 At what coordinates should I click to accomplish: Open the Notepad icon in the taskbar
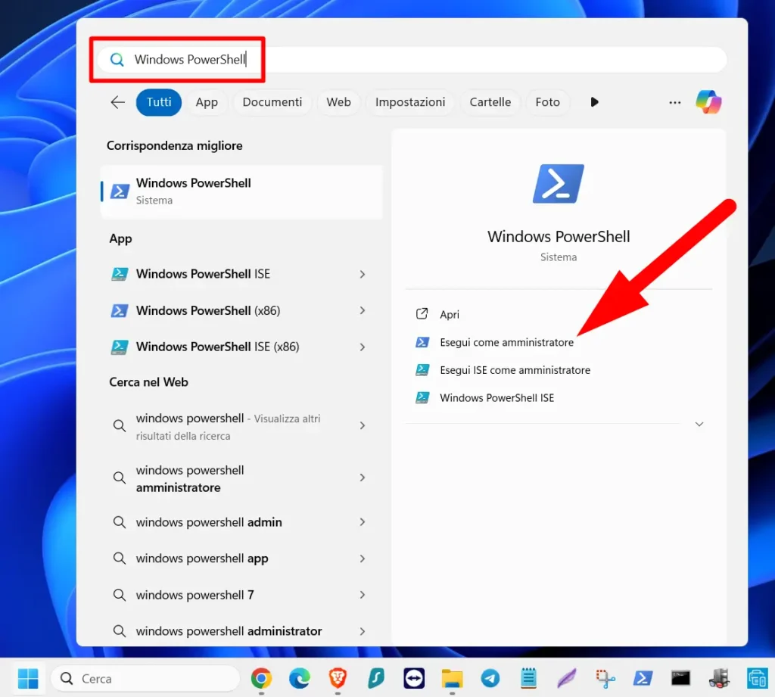[x=528, y=678]
